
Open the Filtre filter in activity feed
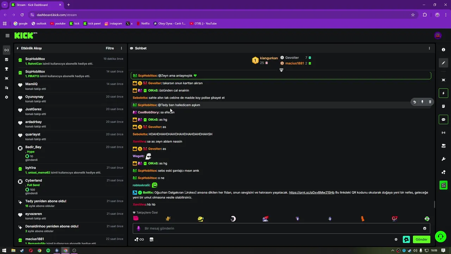pyautogui.click(x=110, y=48)
